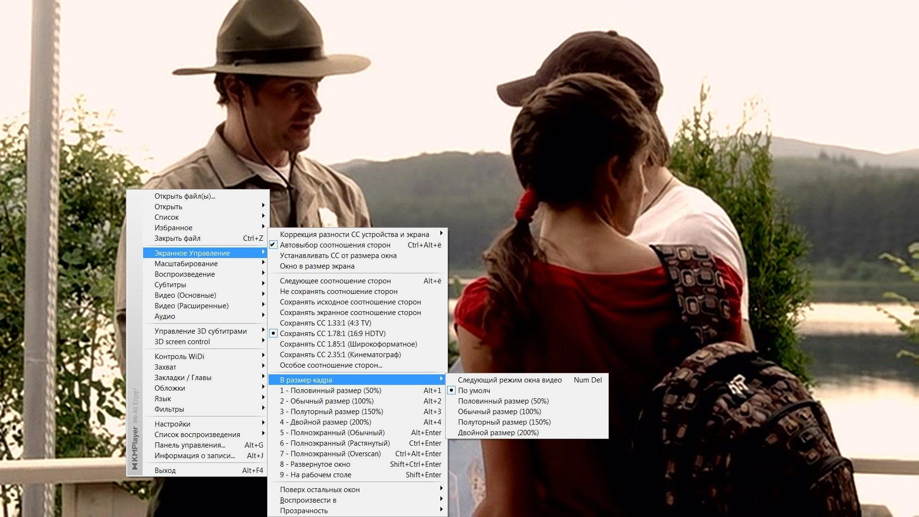This screenshot has width=919, height=517.
Task: Select 'Сохранять экранное соотношение сторон'
Action: click(x=357, y=312)
